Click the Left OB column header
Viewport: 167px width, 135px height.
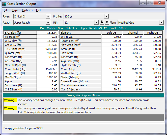[x=112, y=33]
